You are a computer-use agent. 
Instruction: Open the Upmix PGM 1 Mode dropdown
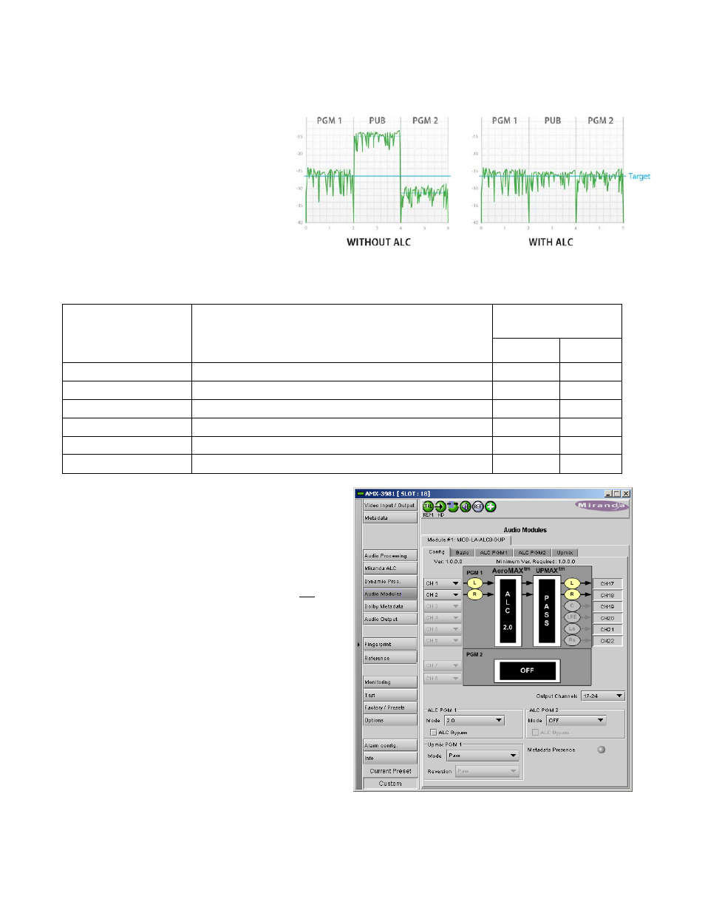point(483,756)
